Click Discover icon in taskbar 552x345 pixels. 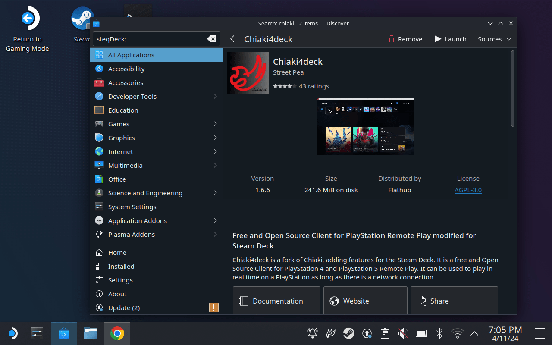64,333
